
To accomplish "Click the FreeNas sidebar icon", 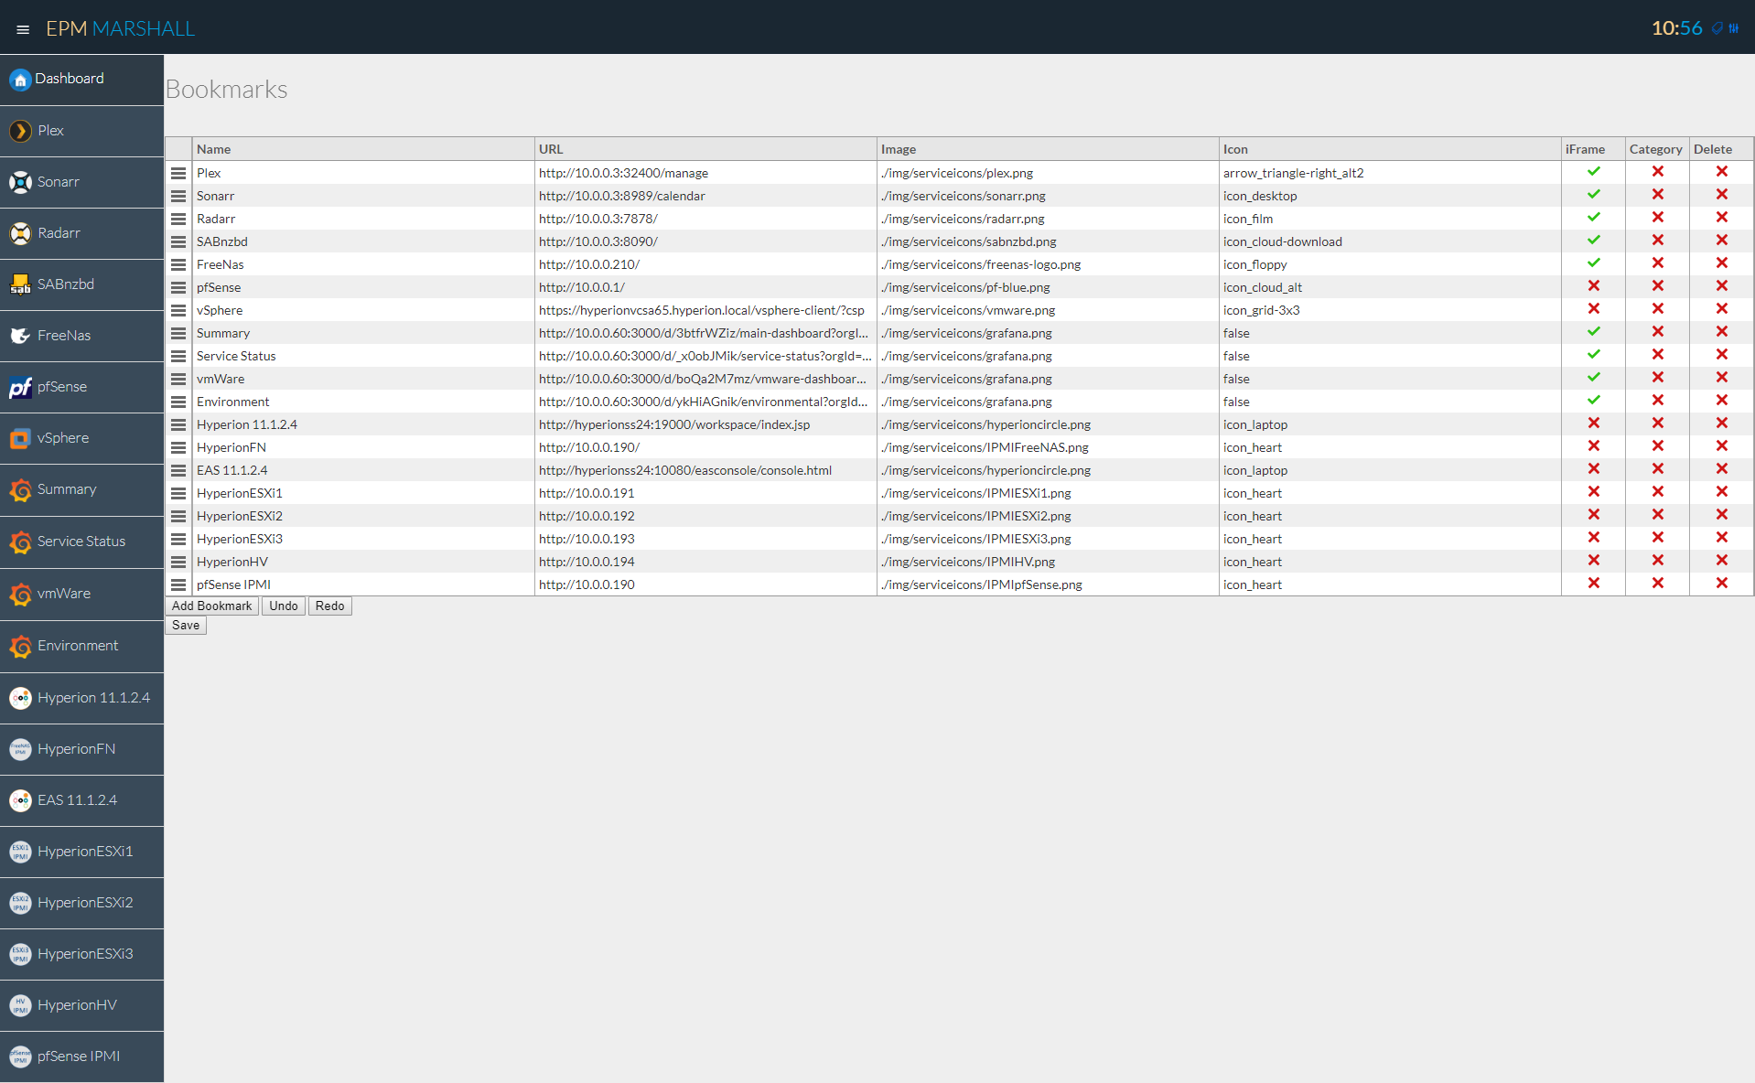I will point(20,336).
